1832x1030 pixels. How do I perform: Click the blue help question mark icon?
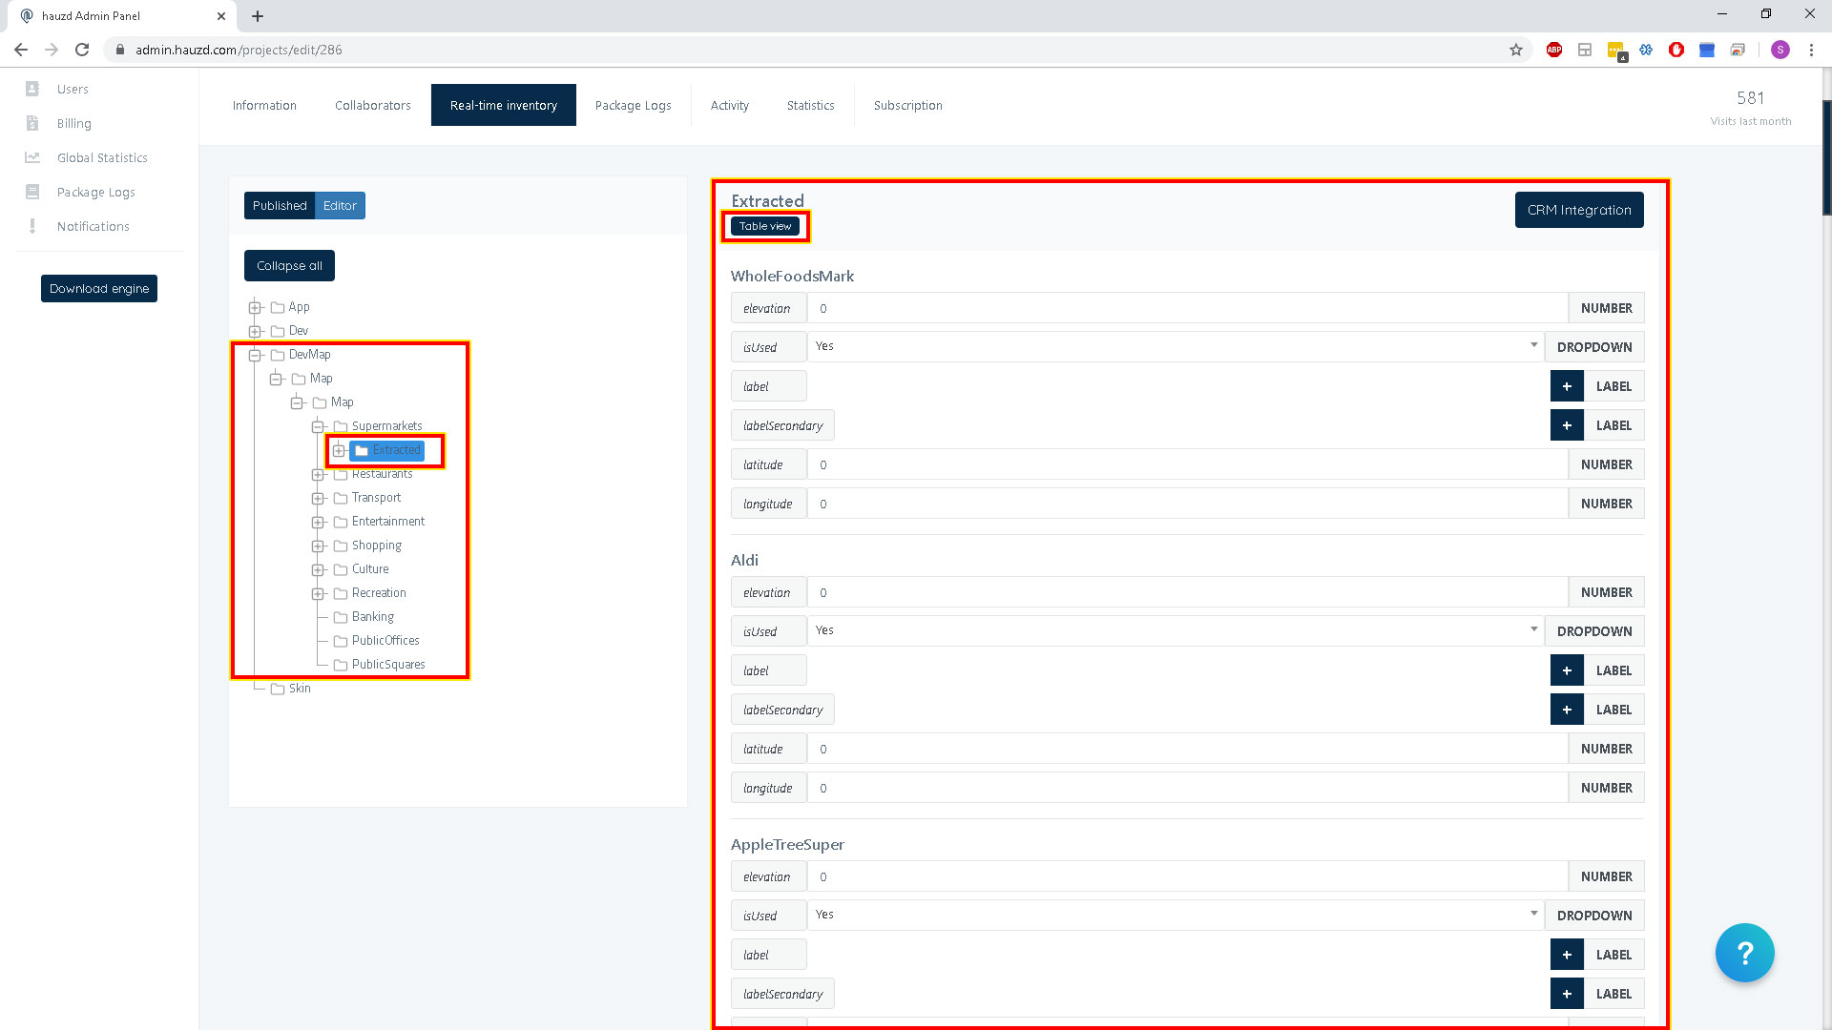[x=1744, y=953]
